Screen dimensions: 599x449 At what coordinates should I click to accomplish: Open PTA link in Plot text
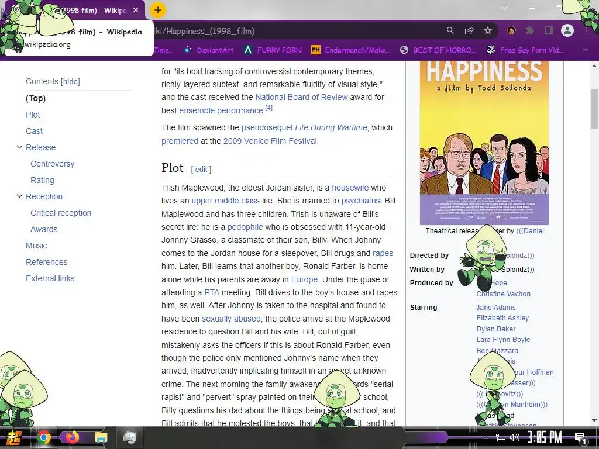point(212,292)
